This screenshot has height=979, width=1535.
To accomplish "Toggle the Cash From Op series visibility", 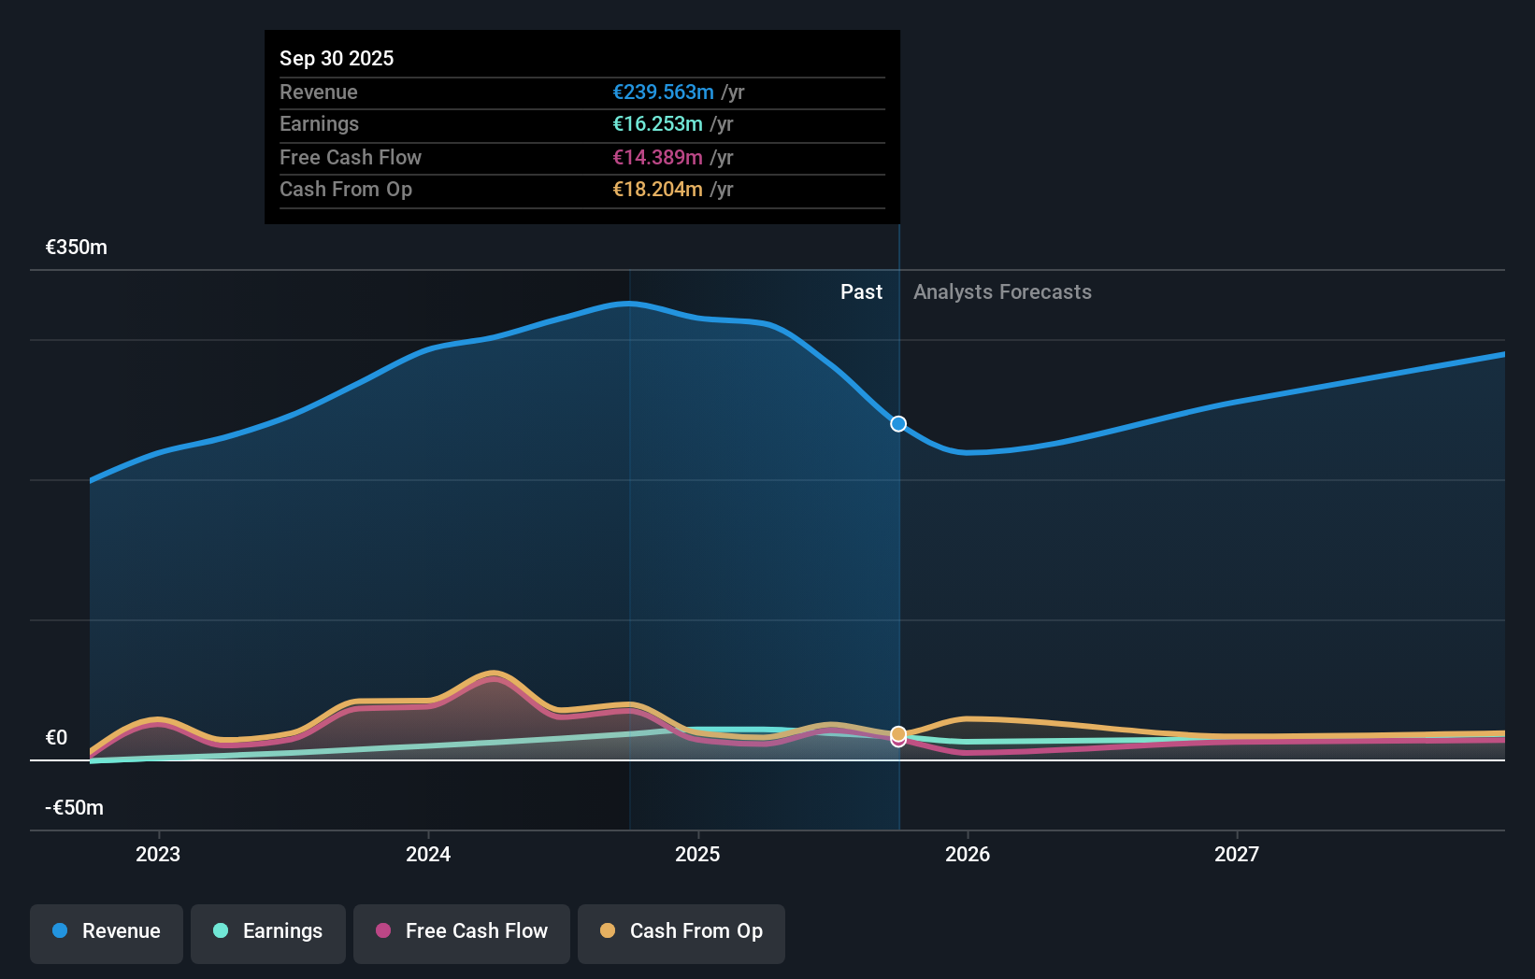I will coord(681,931).
